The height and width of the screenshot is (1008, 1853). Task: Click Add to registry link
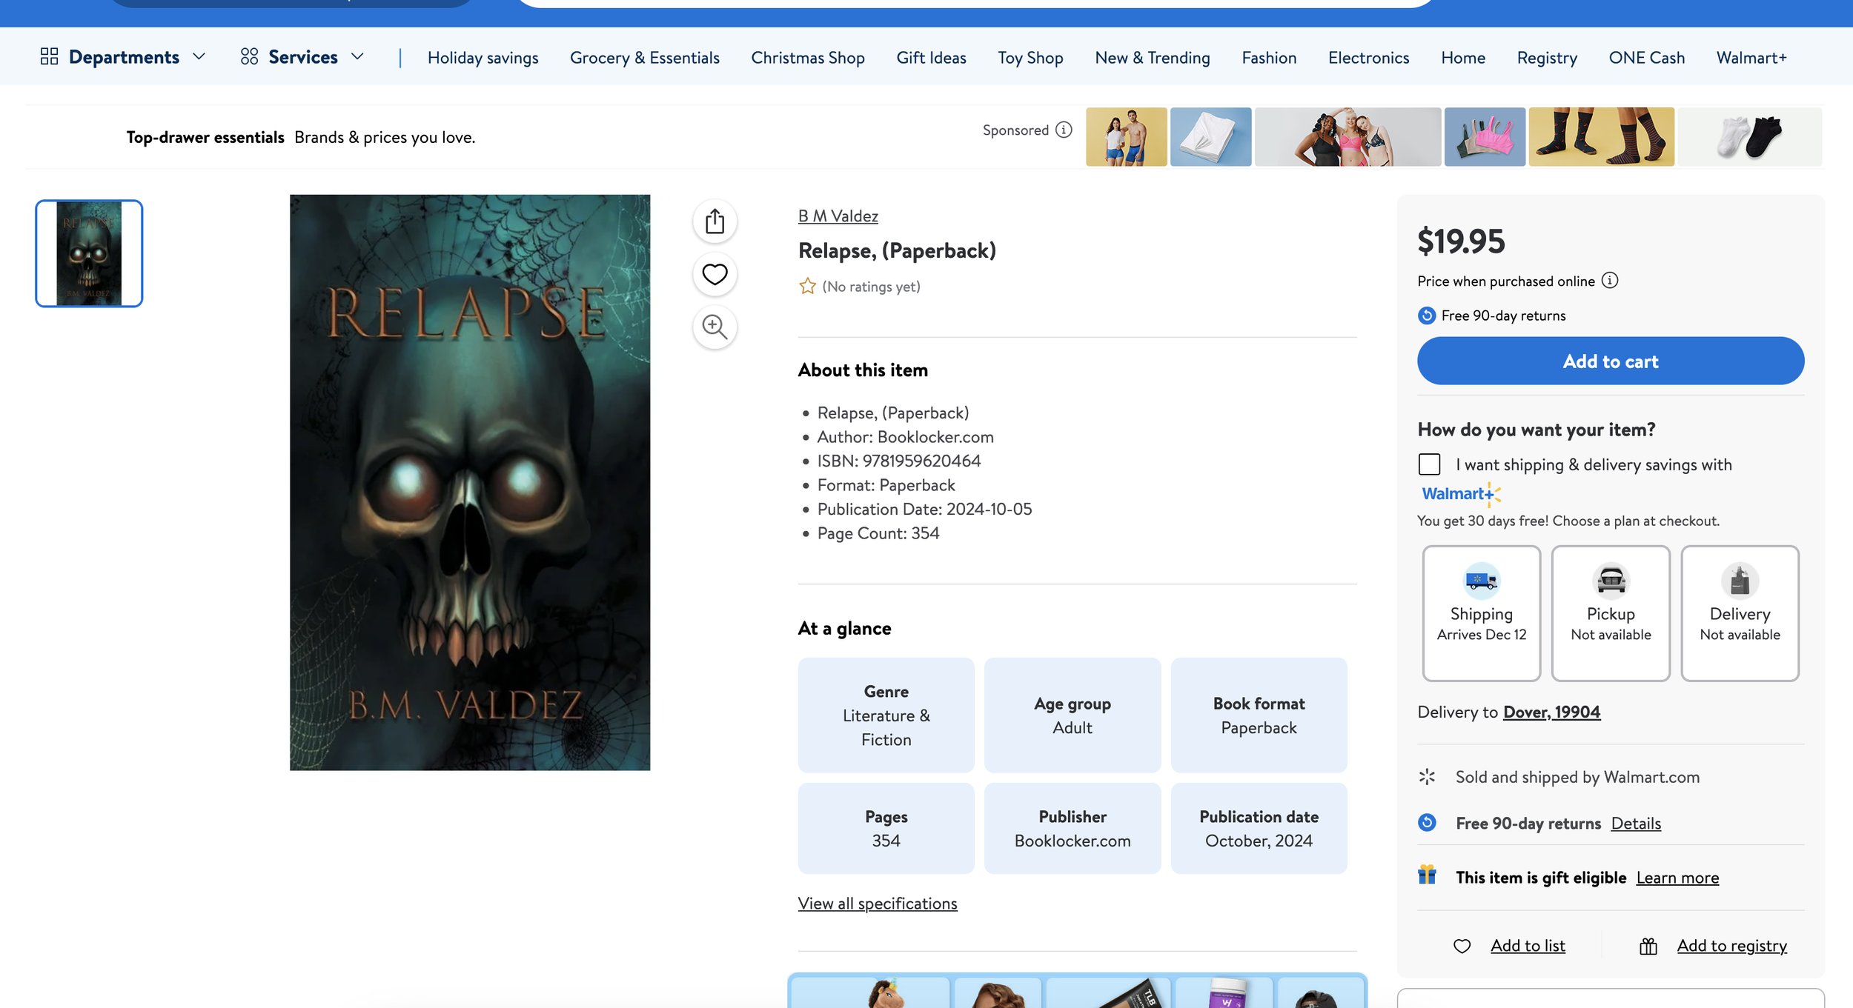pyautogui.click(x=1731, y=946)
